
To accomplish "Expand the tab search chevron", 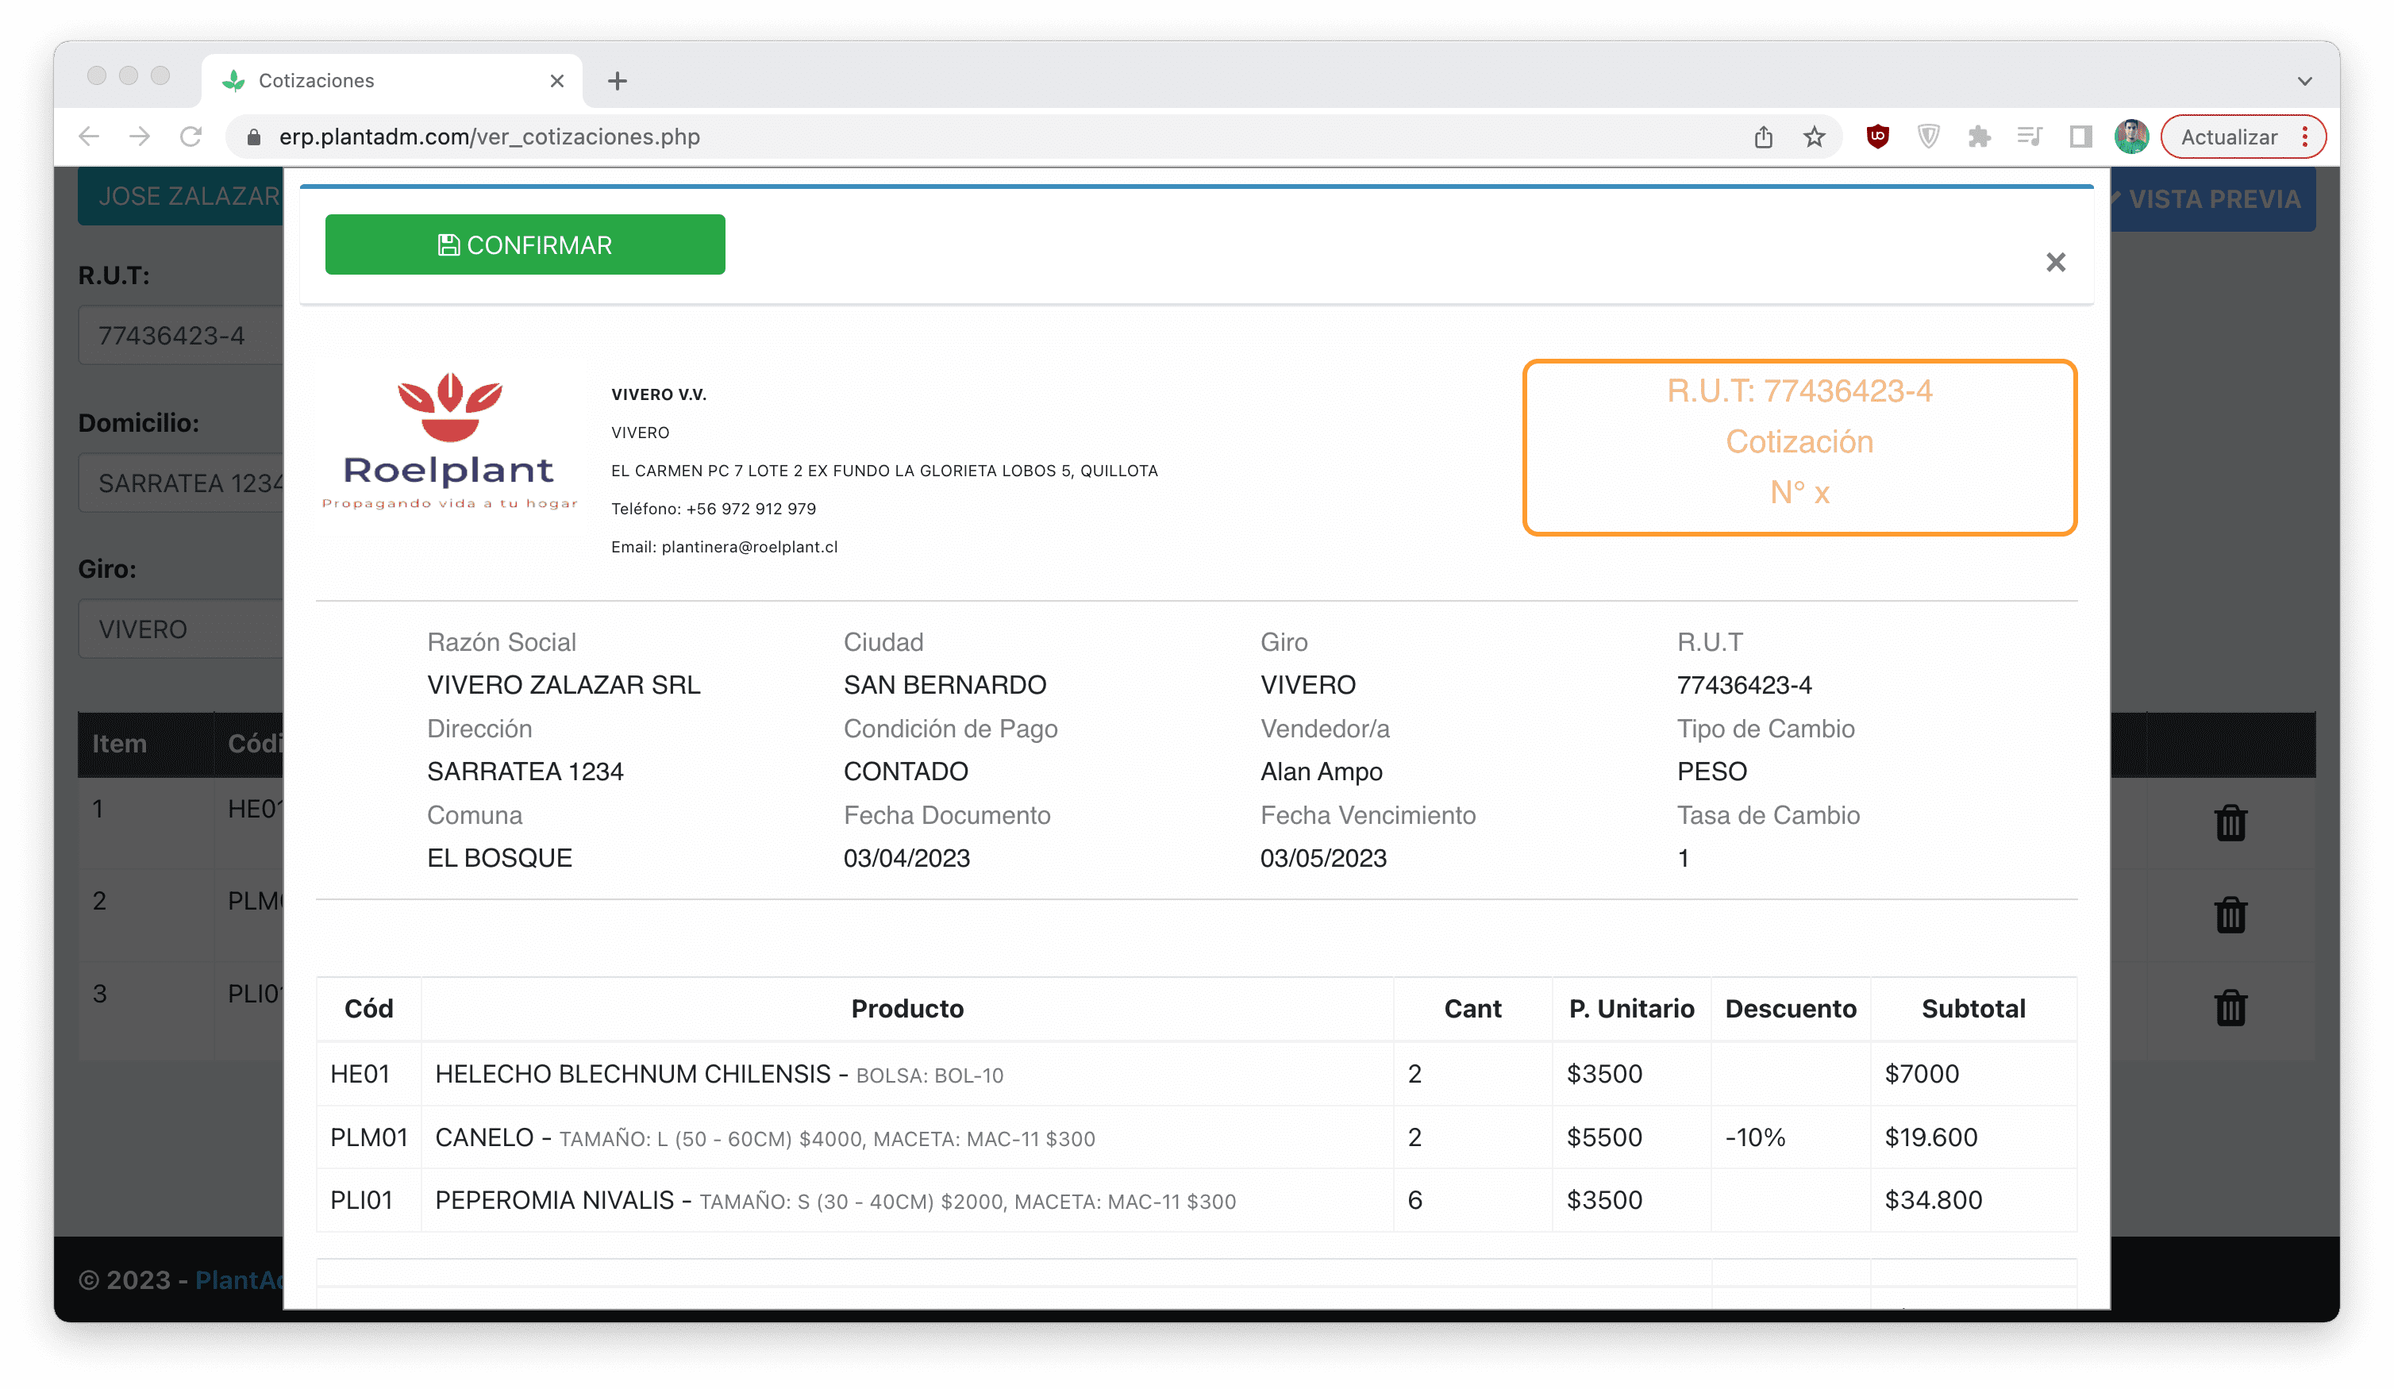I will click(2304, 81).
